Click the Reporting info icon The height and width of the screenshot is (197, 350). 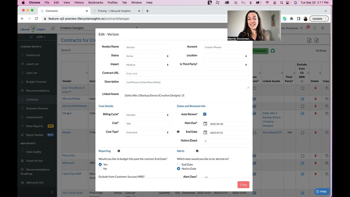coord(119,151)
